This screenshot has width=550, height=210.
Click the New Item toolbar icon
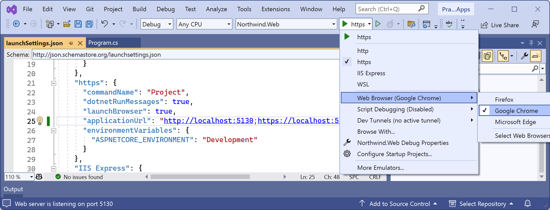click(49, 24)
